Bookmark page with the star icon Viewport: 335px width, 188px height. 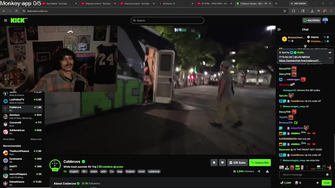[x=285, y=11]
